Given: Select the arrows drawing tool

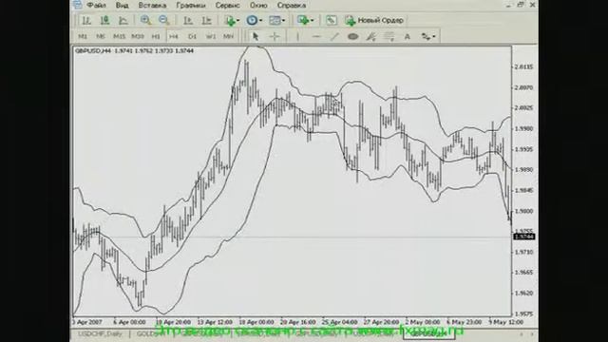Looking at the screenshot, I should point(426,36).
